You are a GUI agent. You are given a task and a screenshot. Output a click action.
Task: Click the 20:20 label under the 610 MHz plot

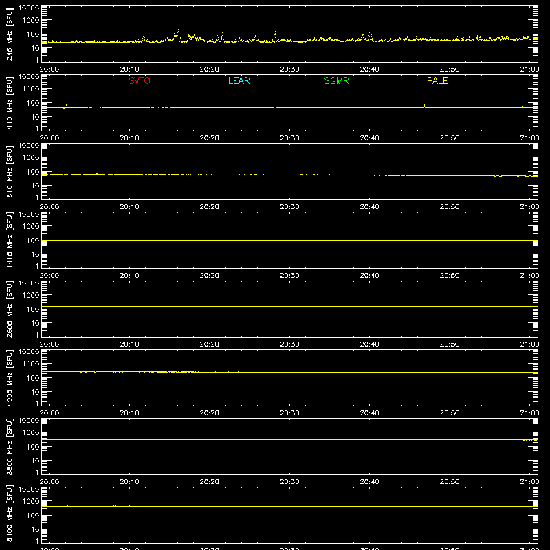[x=210, y=207]
